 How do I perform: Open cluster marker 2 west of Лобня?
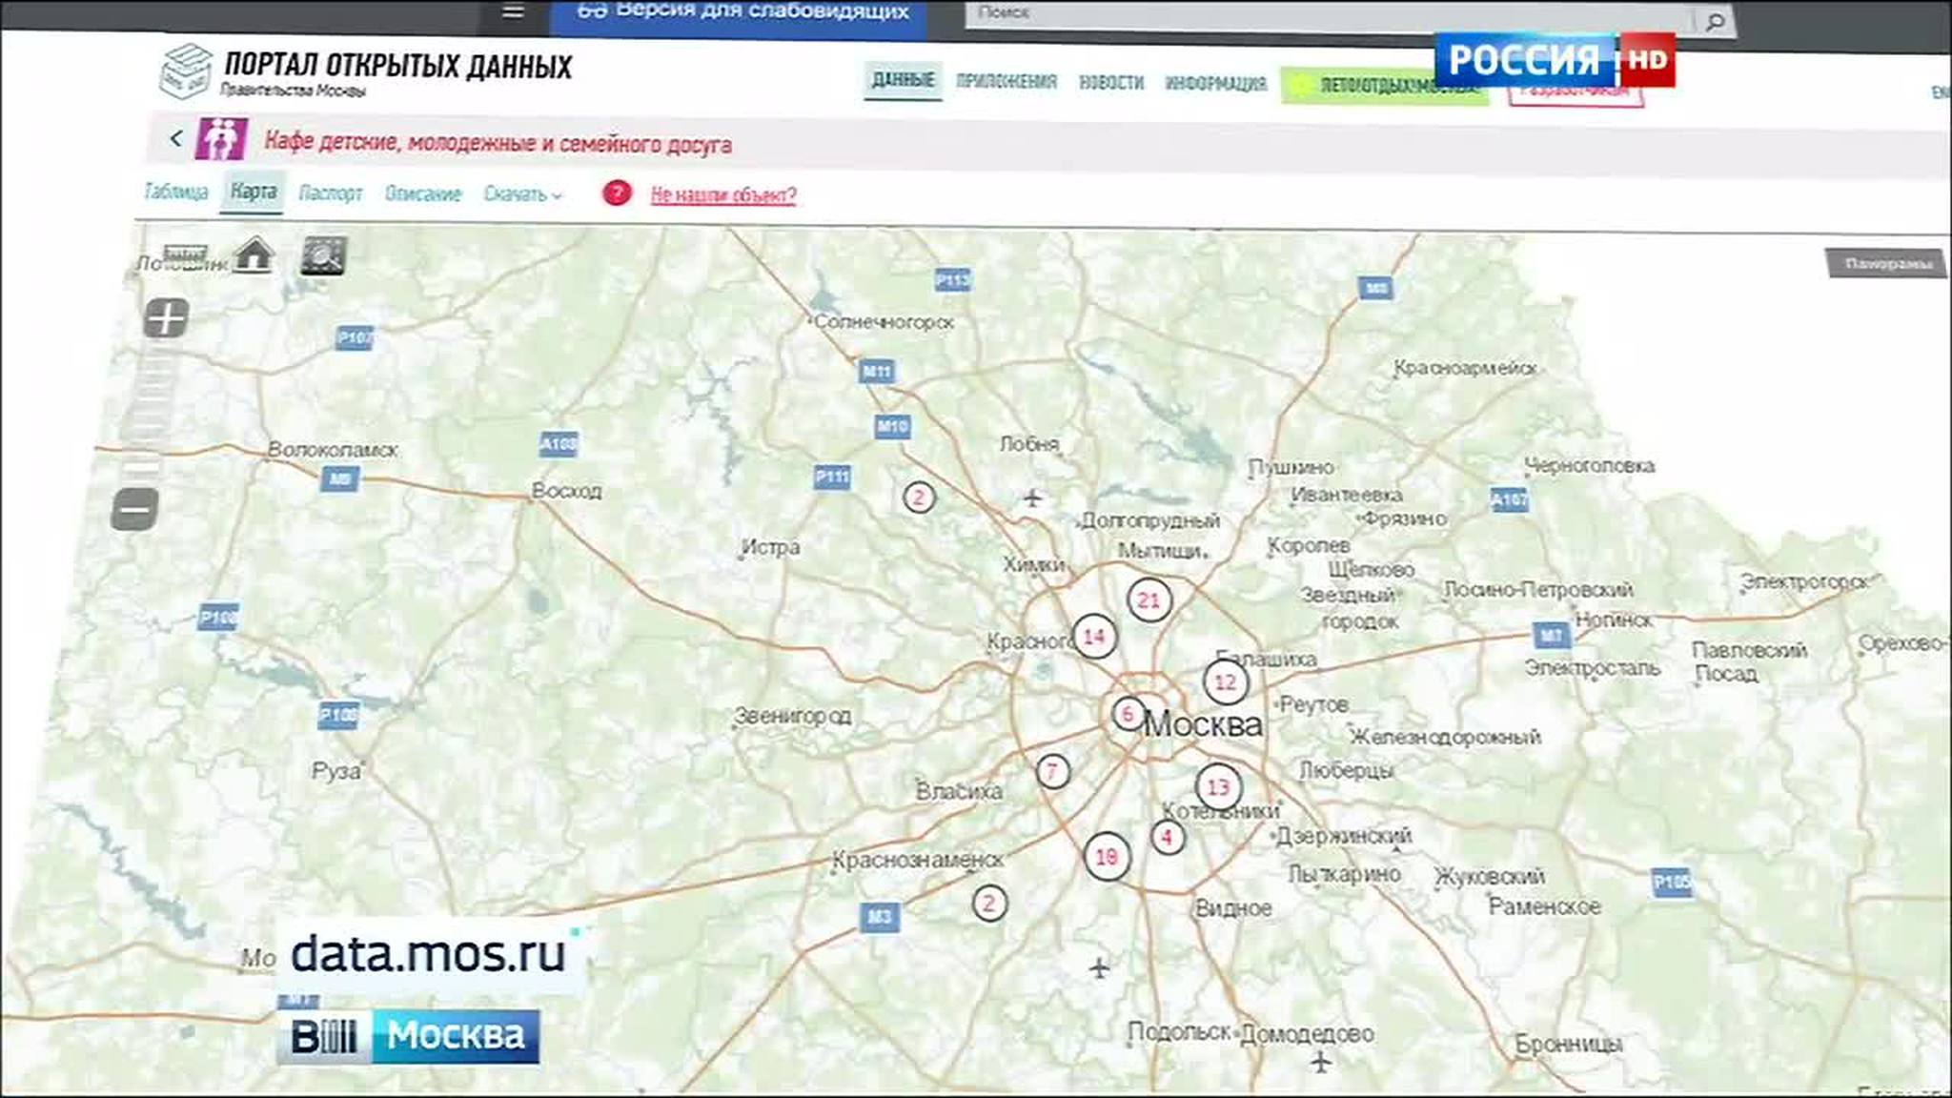[919, 497]
